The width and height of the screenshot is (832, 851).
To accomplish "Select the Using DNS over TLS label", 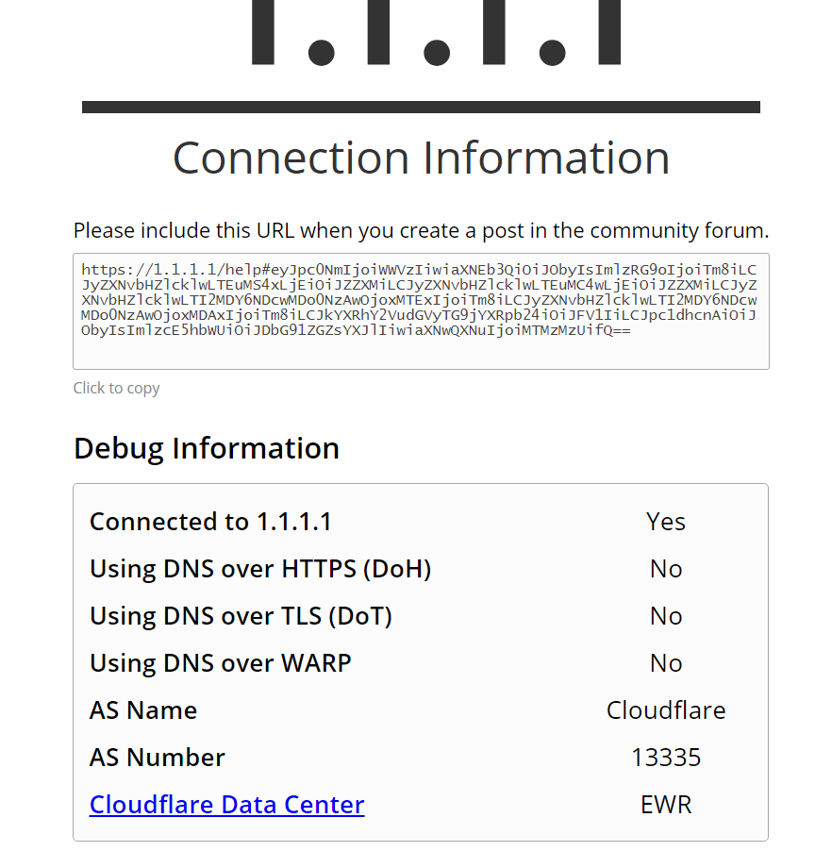I will coord(241,616).
